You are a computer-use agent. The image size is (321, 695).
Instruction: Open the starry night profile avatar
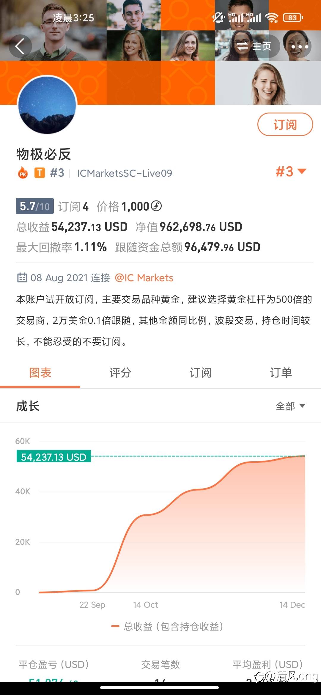[x=47, y=105]
